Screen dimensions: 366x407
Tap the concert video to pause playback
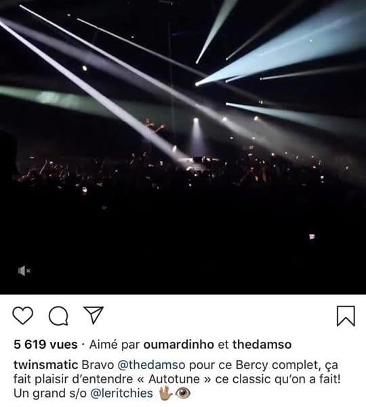point(183,147)
